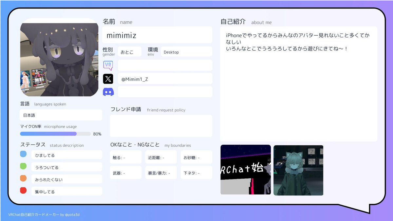Image resolution: width=393 pixels, height=221 pixels.
Task: Click the 言語 languages spoken label
Action: (43, 104)
